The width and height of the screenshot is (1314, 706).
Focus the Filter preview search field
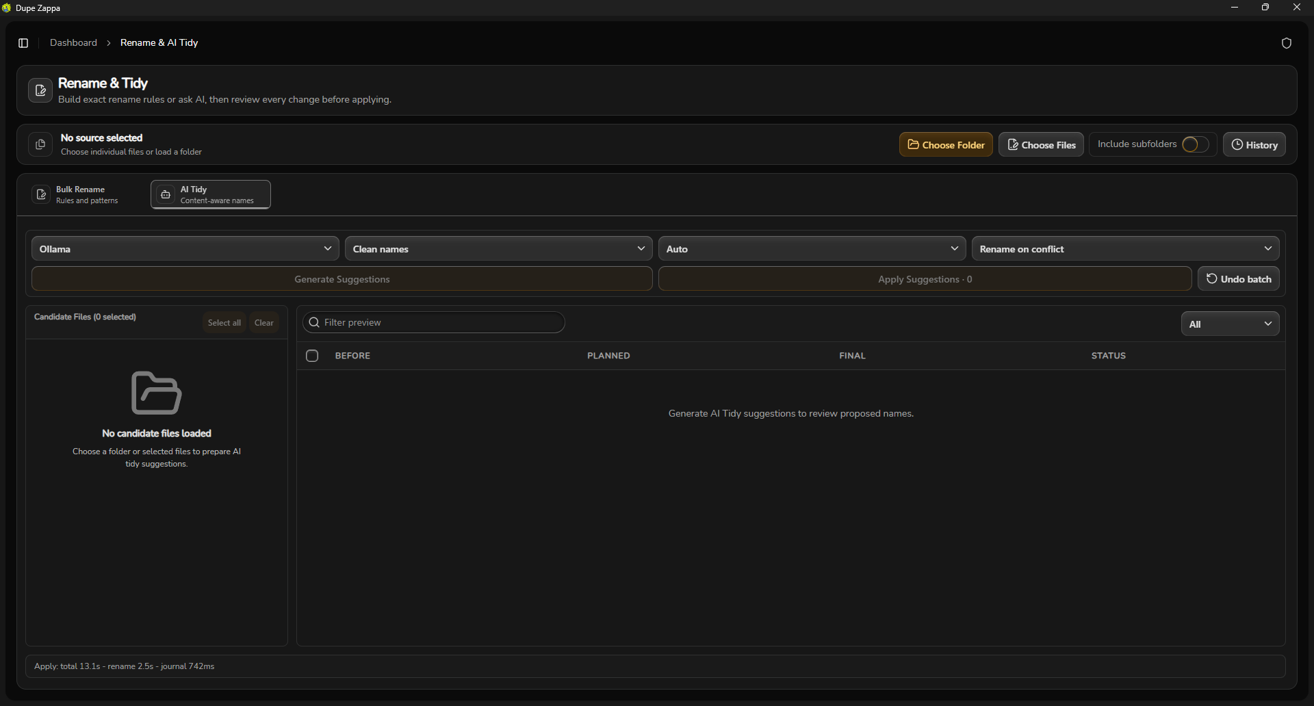[x=434, y=322]
